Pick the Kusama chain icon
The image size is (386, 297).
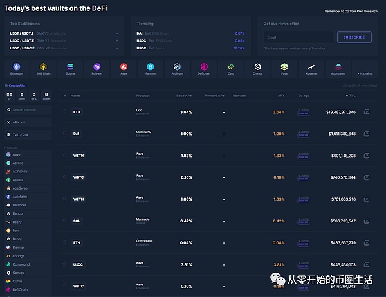coord(311,68)
